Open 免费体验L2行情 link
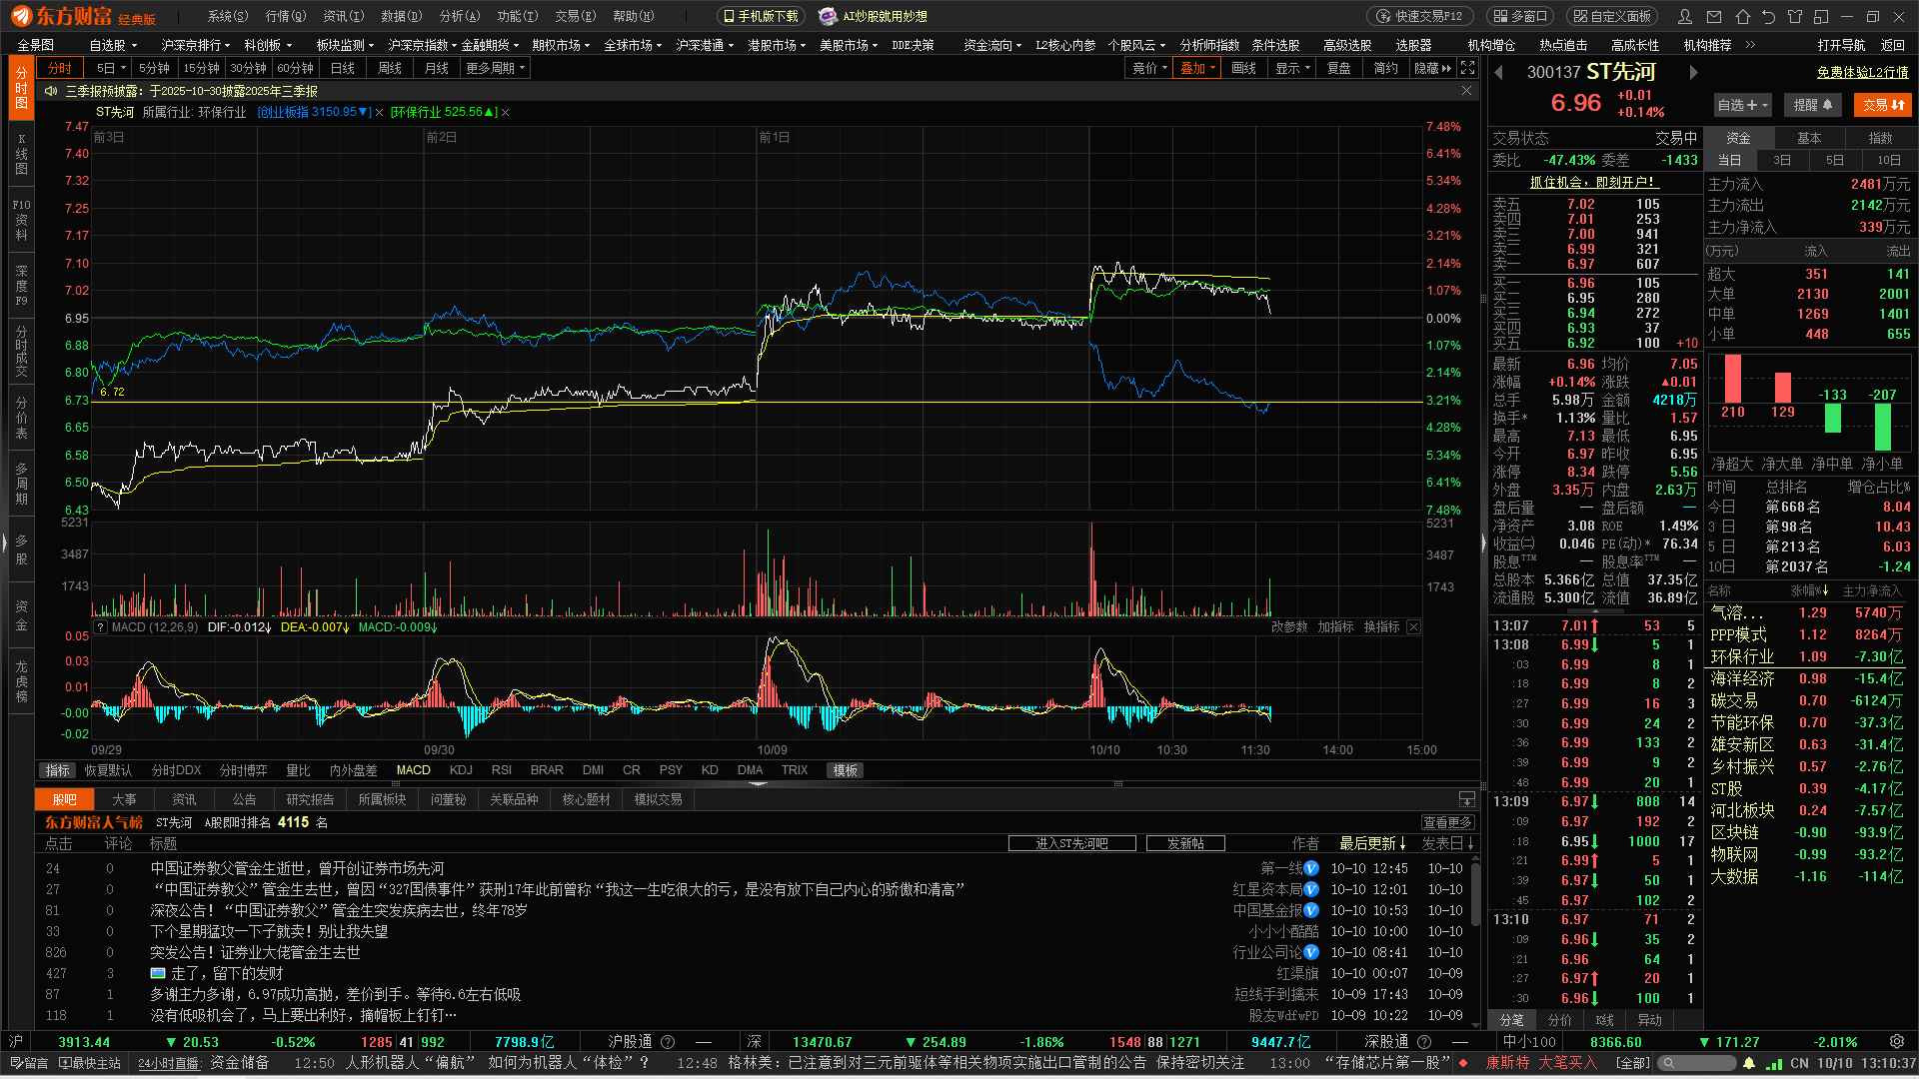1919x1079 pixels. (1862, 72)
